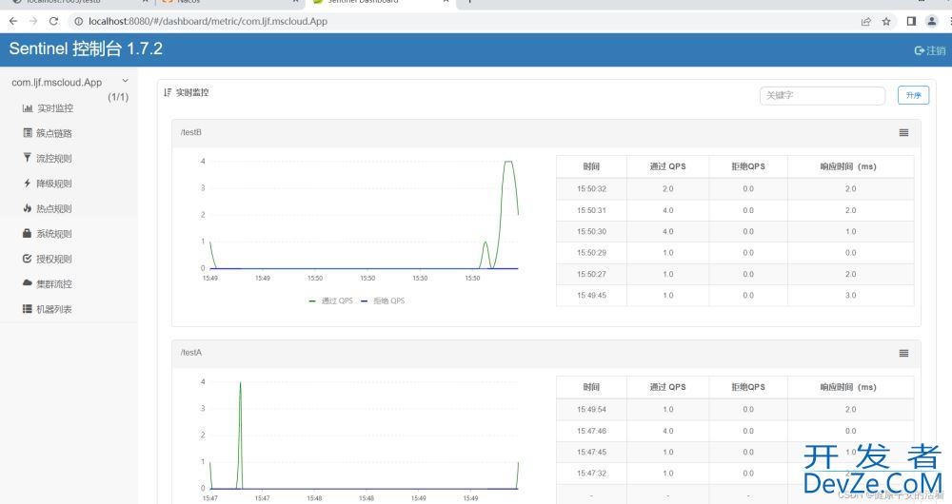The height and width of the screenshot is (504, 952).
Task: Click the 15:50:31 time cell
Action: [591, 210]
